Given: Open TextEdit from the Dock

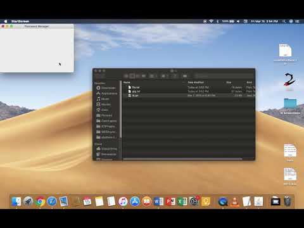Looking at the screenshot, I should coord(246,201).
